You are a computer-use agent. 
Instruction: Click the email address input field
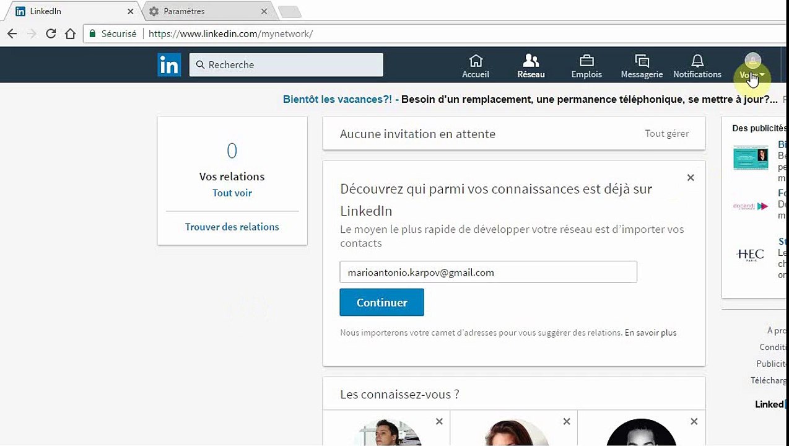pyautogui.click(x=488, y=272)
